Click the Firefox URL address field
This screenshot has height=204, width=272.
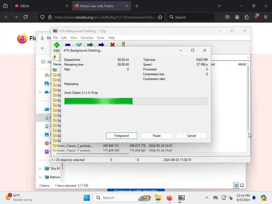tap(104, 17)
